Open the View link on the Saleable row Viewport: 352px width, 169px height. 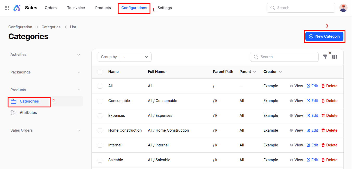[296, 160]
